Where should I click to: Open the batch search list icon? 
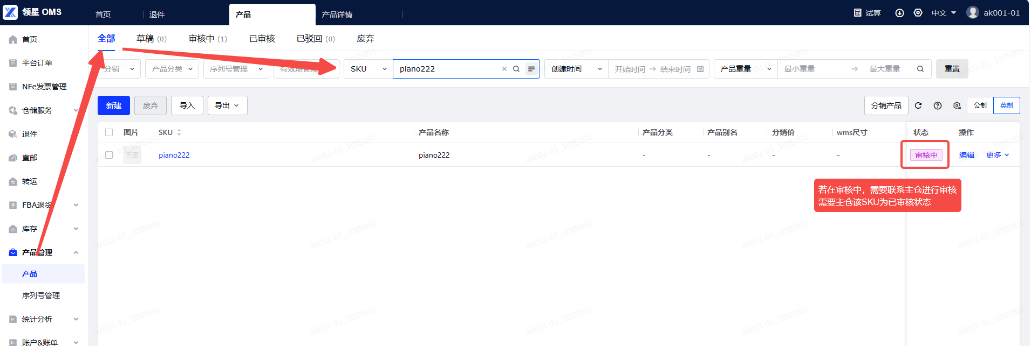[531, 69]
